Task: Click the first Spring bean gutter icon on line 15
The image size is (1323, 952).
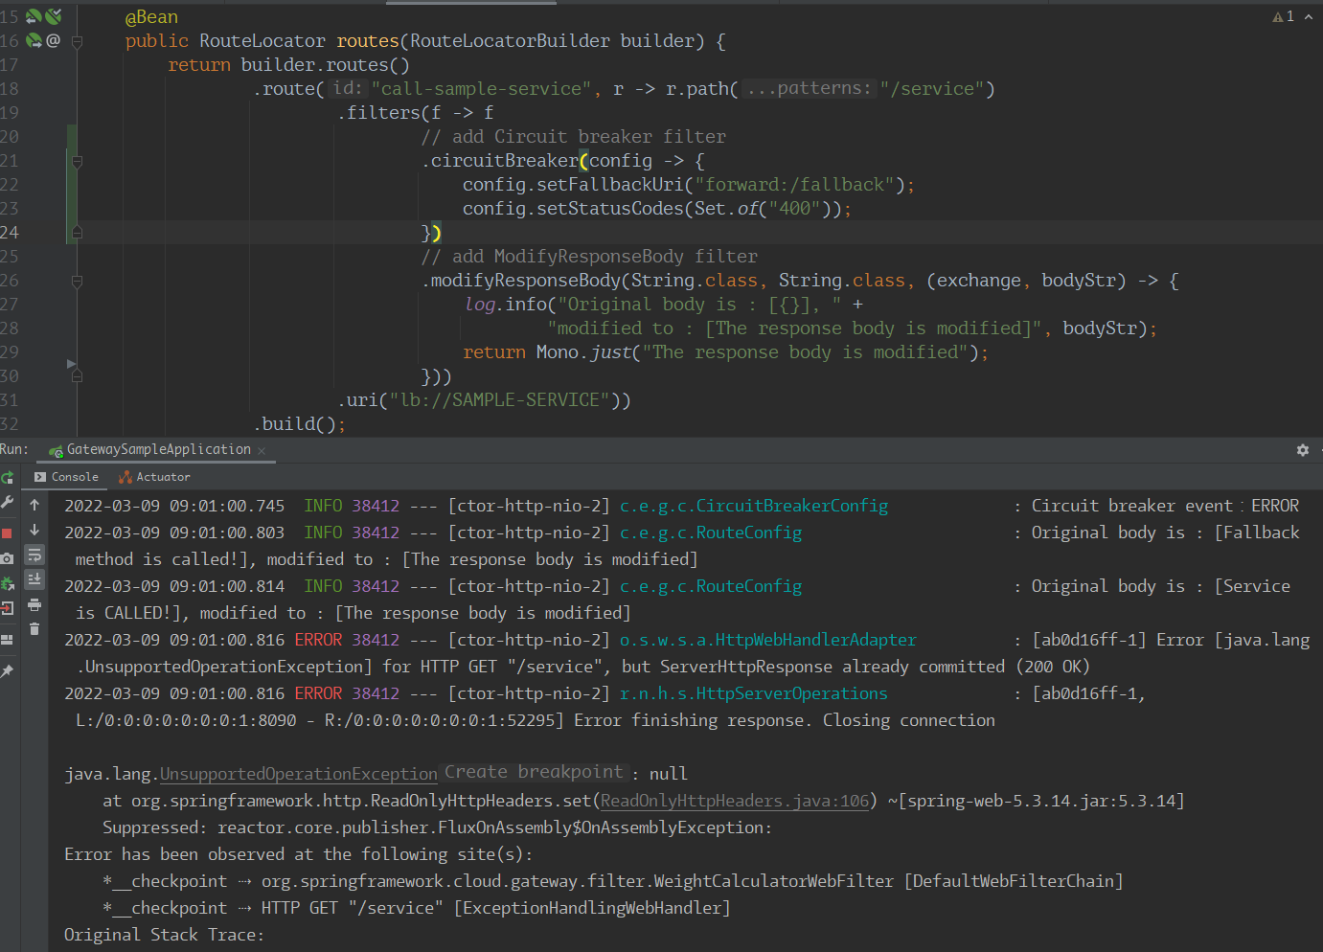Action: point(34,16)
